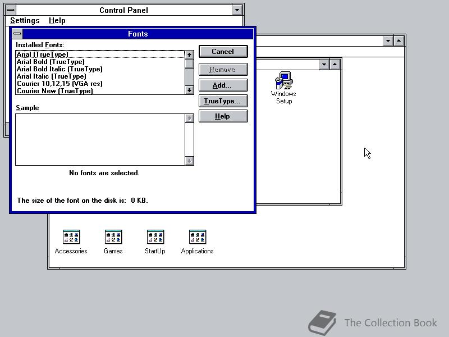Select Arial Bold Italic (TrueType) font
Image resolution: width=449 pixels, height=337 pixels.
pos(100,69)
